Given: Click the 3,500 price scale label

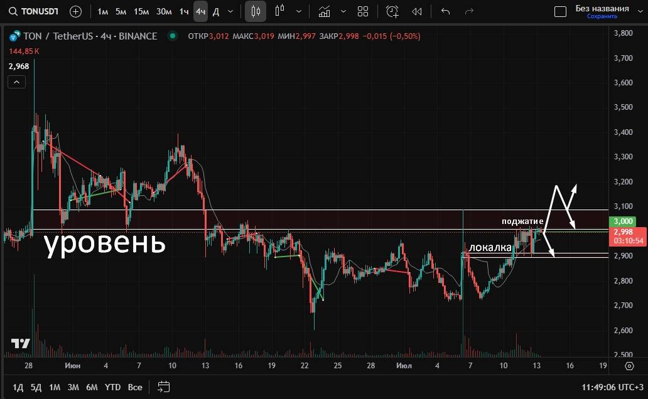Looking at the screenshot, I should point(624,107).
